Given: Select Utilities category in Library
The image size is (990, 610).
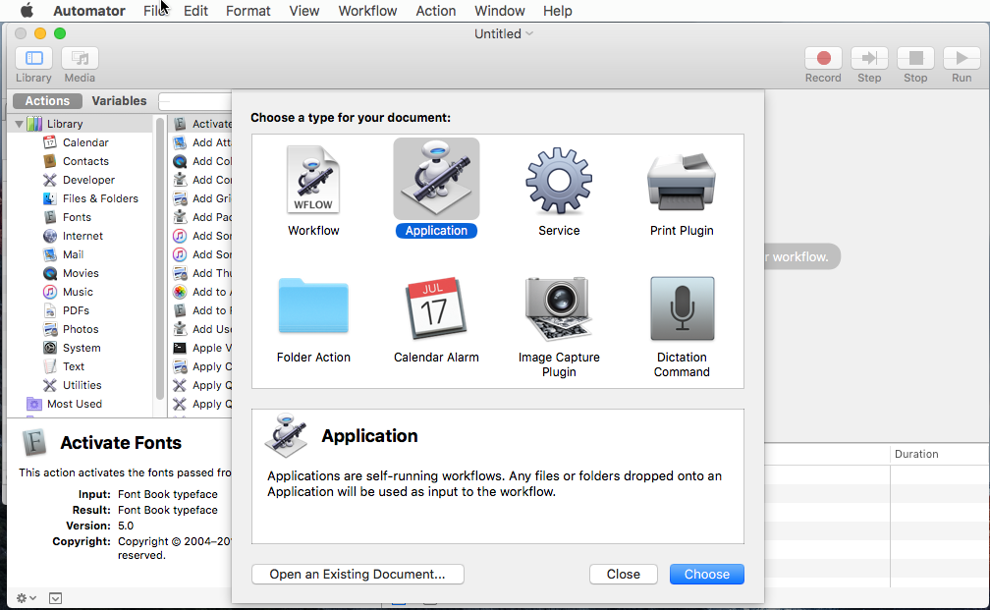Looking at the screenshot, I should tap(82, 385).
